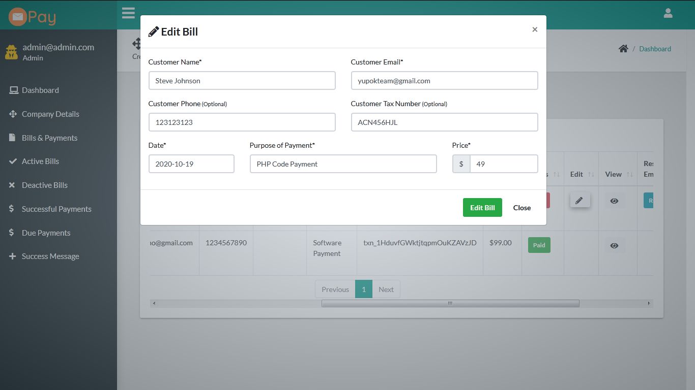Select Company Details in sidebar
Screen dimensions: 695x390
pos(50,114)
